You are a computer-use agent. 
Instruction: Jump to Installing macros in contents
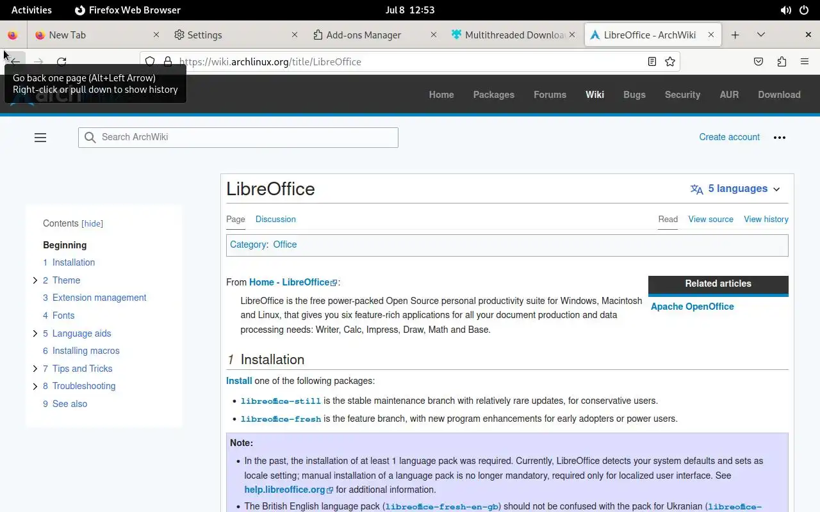click(x=81, y=351)
